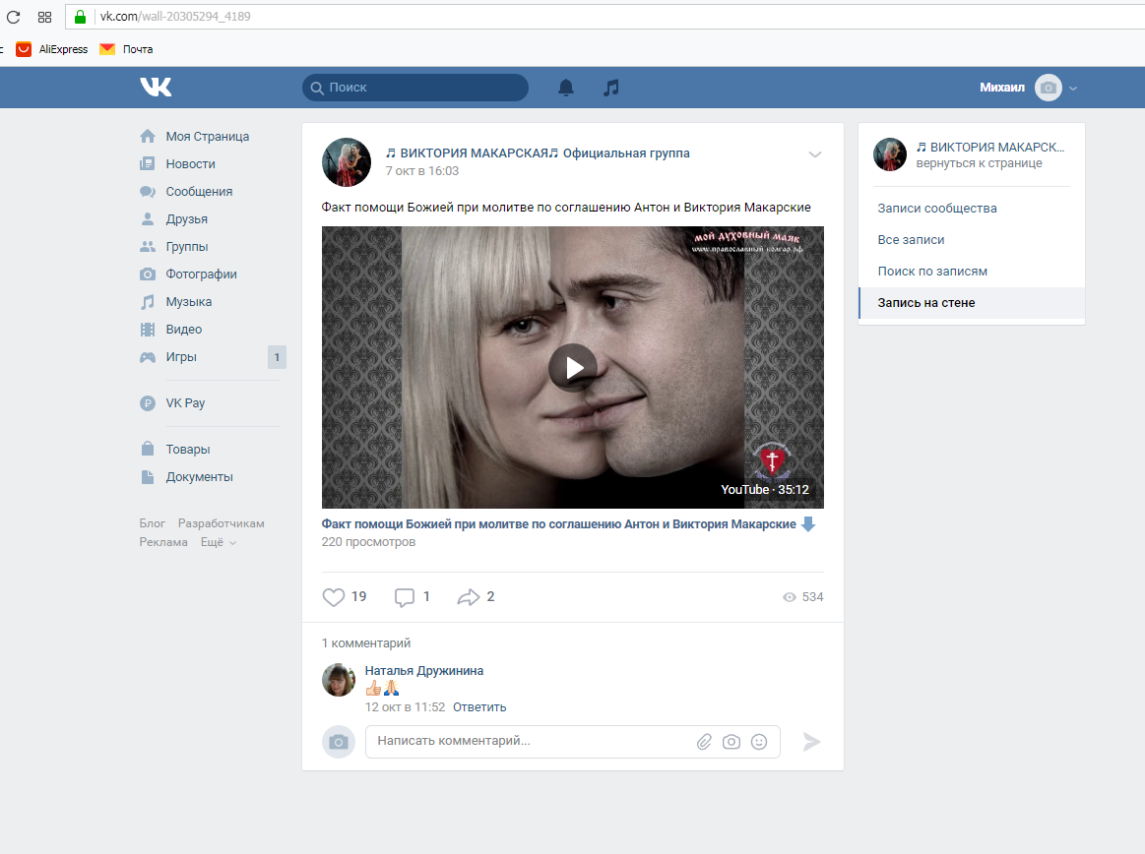Open the emoji smiley picker
Image resolution: width=1145 pixels, height=854 pixels.
pyautogui.click(x=759, y=742)
